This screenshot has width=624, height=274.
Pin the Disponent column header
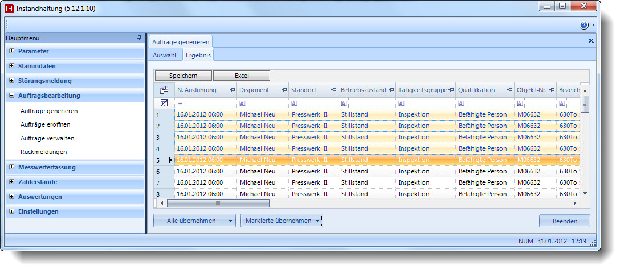284,90
